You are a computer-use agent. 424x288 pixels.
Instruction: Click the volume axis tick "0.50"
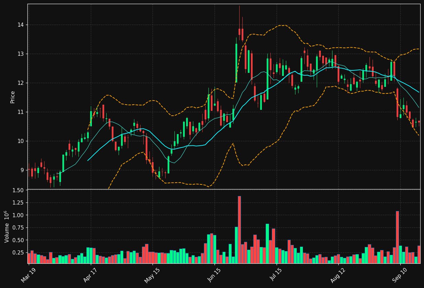click(x=19, y=240)
